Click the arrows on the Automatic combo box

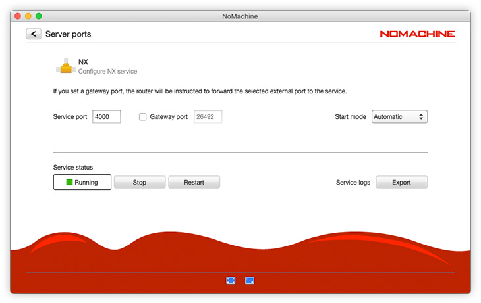[x=422, y=117]
